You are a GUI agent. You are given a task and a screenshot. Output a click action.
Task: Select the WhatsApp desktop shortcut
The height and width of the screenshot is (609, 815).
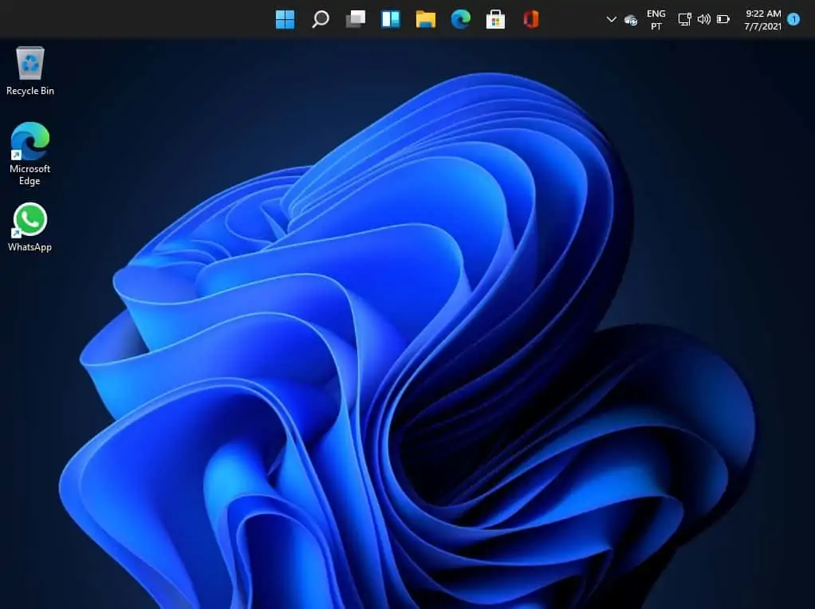[x=30, y=228]
